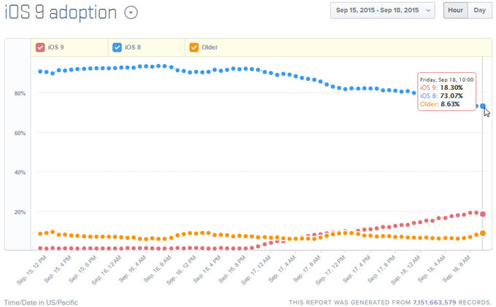496x307 pixels.
Task: Switch chart granularity to Hour
Action: coord(455,10)
